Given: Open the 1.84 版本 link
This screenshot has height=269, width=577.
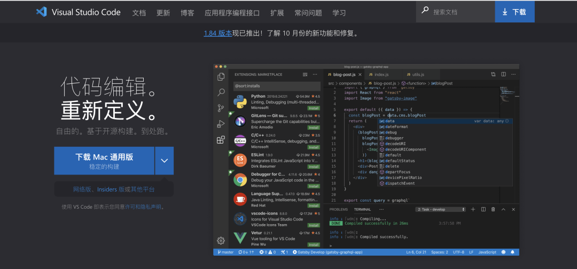Looking at the screenshot, I should point(218,34).
